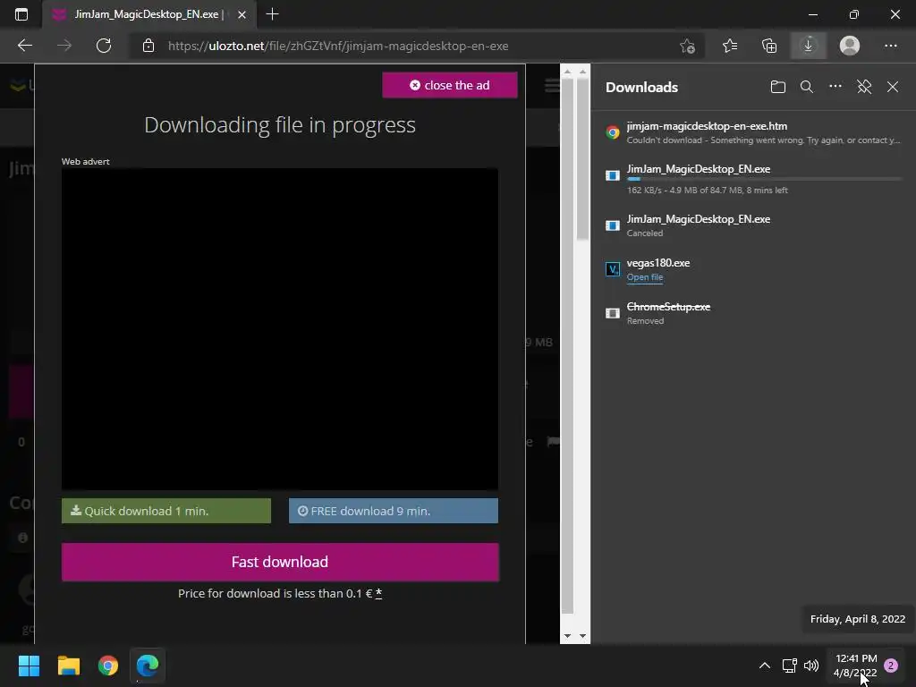This screenshot has width=916, height=687.
Task: Select the in-progress JimJam_MagicDesktop_EN.exe download
Action: coord(753,179)
